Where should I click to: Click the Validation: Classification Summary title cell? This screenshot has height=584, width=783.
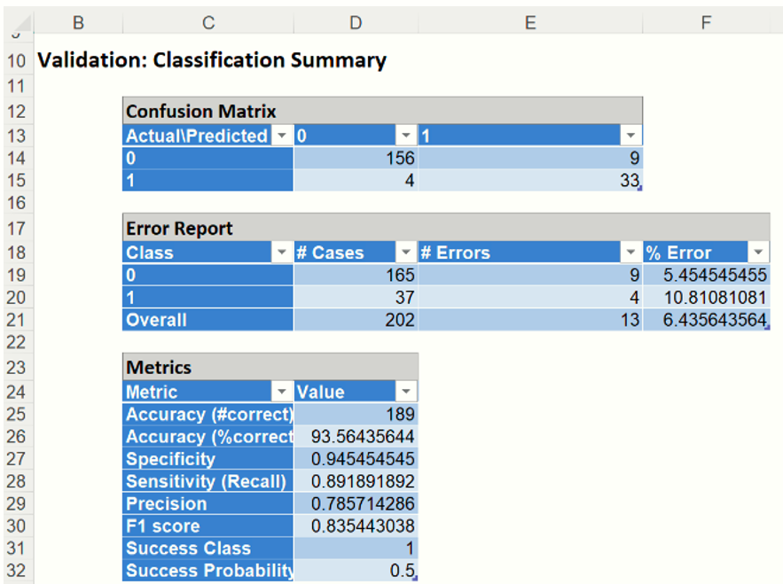coord(211,61)
